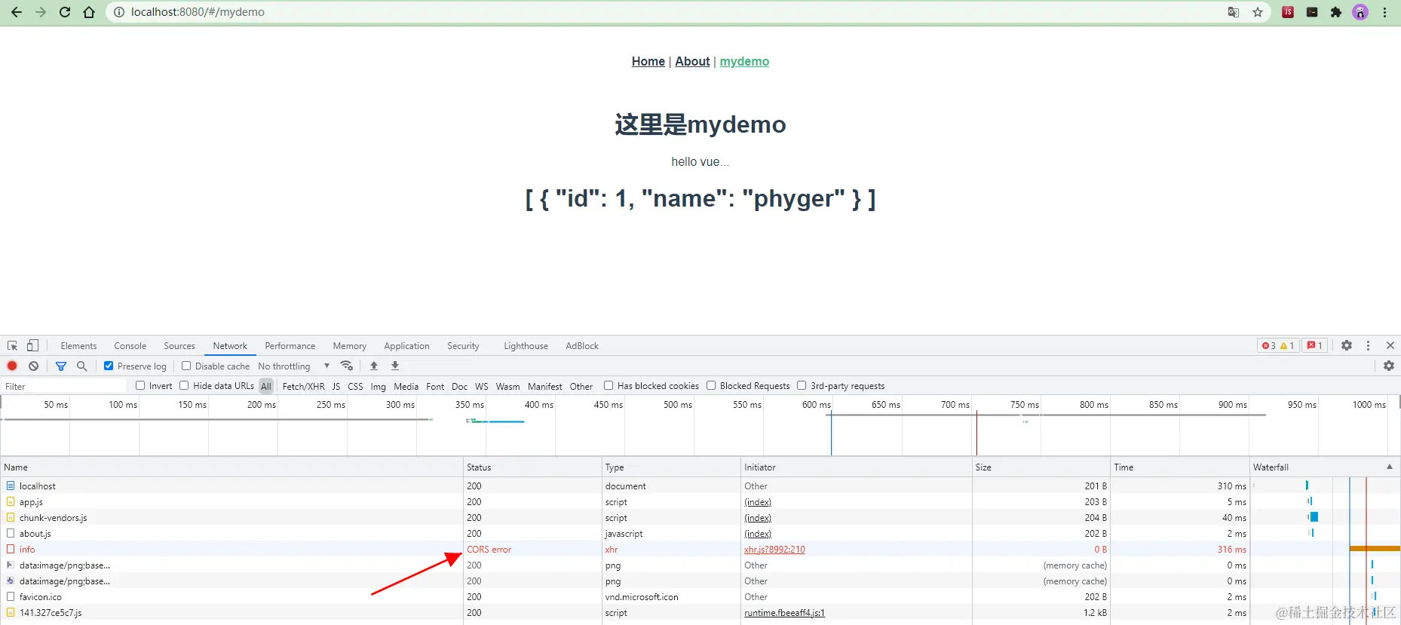Open DevTools customize three-dot menu
The height and width of the screenshot is (625, 1401).
coord(1369,345)
